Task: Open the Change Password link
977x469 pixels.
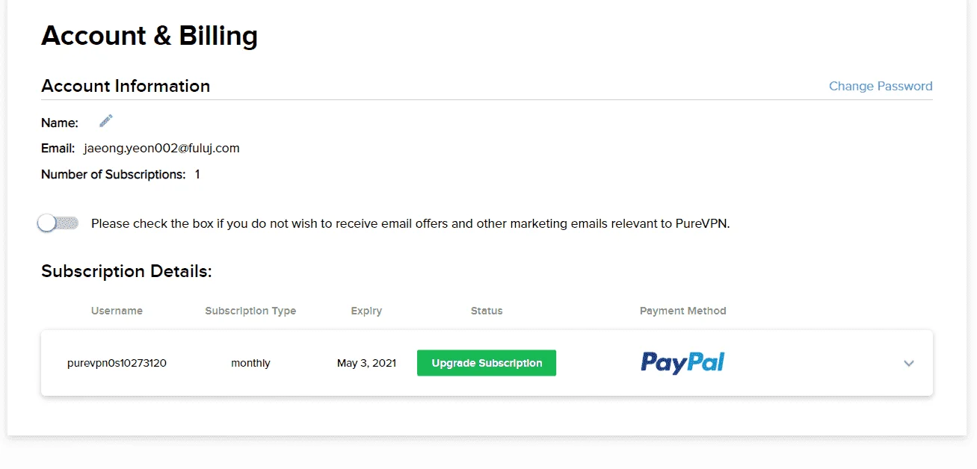Action: tap(881, 86)
